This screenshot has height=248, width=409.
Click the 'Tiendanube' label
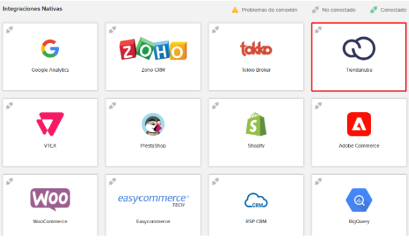point(359,70)
